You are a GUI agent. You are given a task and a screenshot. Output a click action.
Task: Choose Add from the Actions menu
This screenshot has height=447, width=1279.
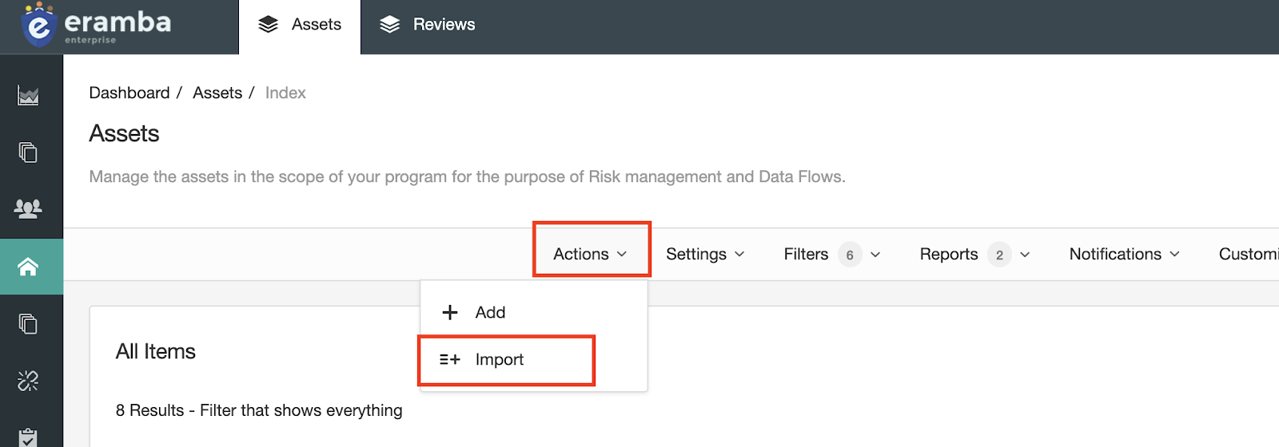tap(490, 312)
